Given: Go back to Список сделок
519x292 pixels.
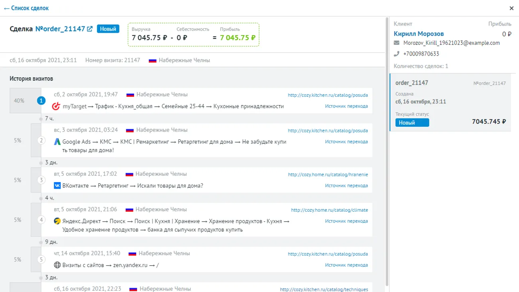Looking at the screenshot, I should tap(26, 8).
